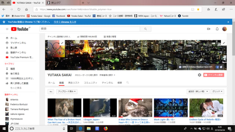
Task: Edit channel art with banner pencil icon
Action: [224, 43]
